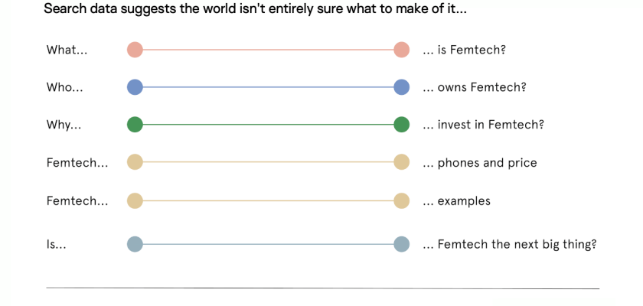Click the "What..." label

tap(67, 50)
